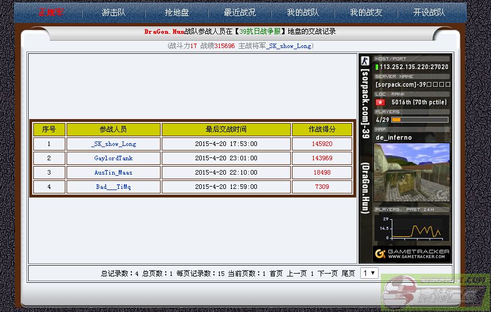This screenshot has height=312, width=491.
Task: Click the GameTracker logo icon
Action: pos(379,252)
